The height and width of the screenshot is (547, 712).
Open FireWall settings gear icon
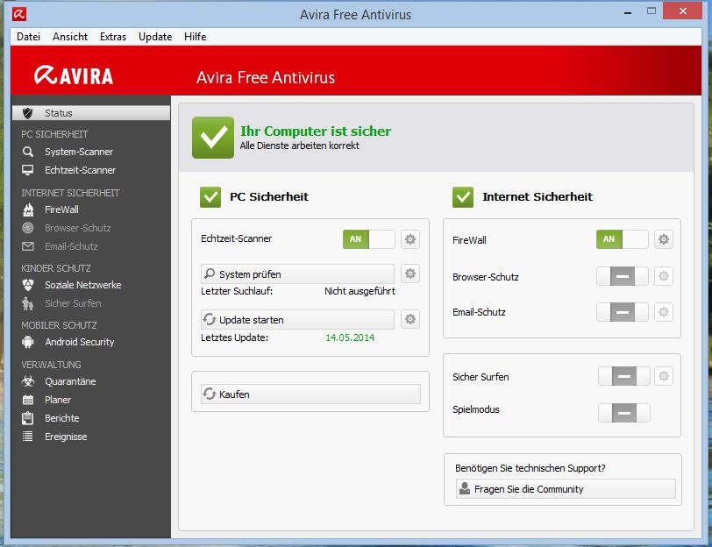(664, 239)
